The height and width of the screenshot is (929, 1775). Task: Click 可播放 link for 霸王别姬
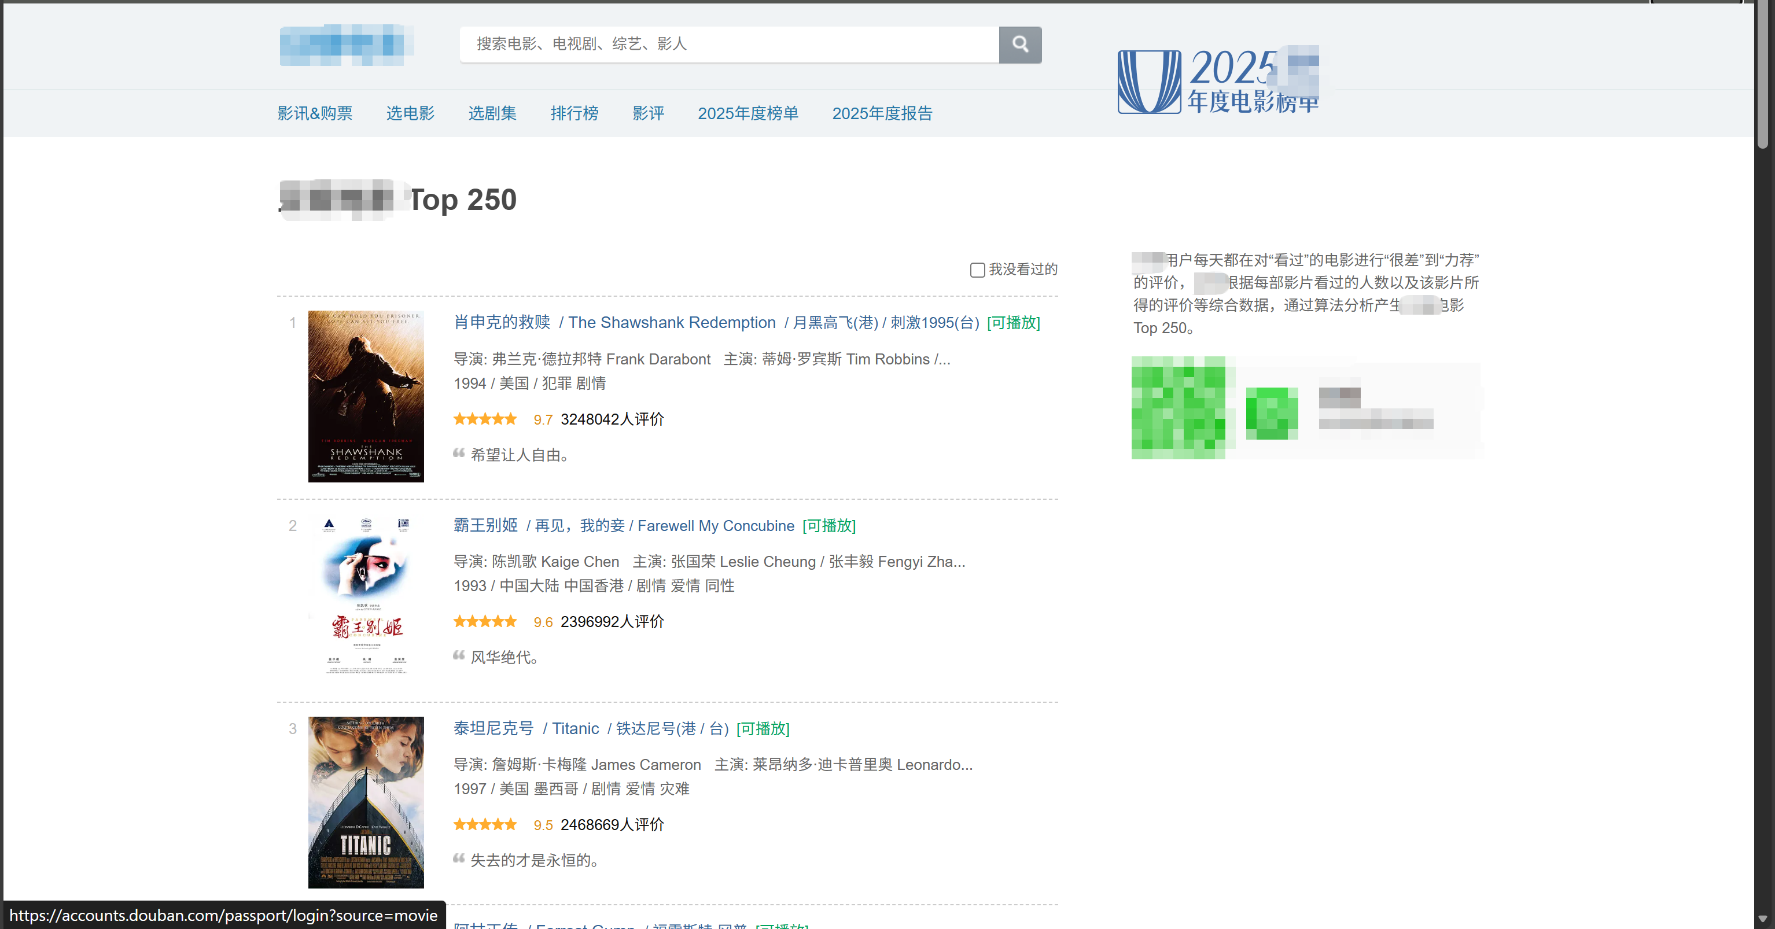pos(829,526)
